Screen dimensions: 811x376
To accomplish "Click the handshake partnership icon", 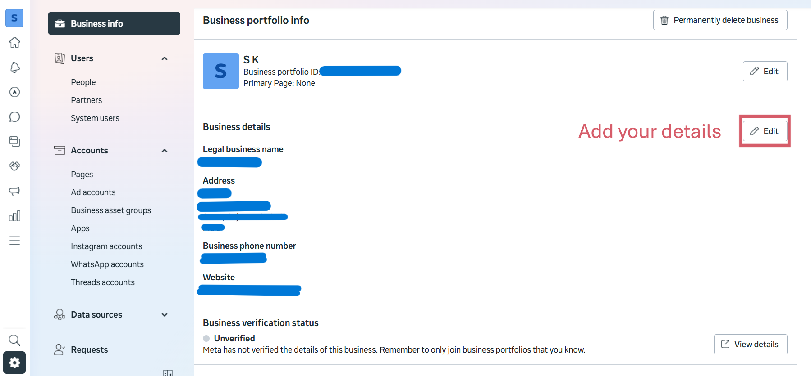I will tap(14, 166).
